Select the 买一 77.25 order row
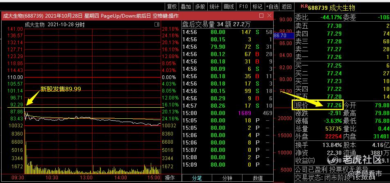Image resolution: width=390 pixels, height=183 pixels. [x=342, y=66]
